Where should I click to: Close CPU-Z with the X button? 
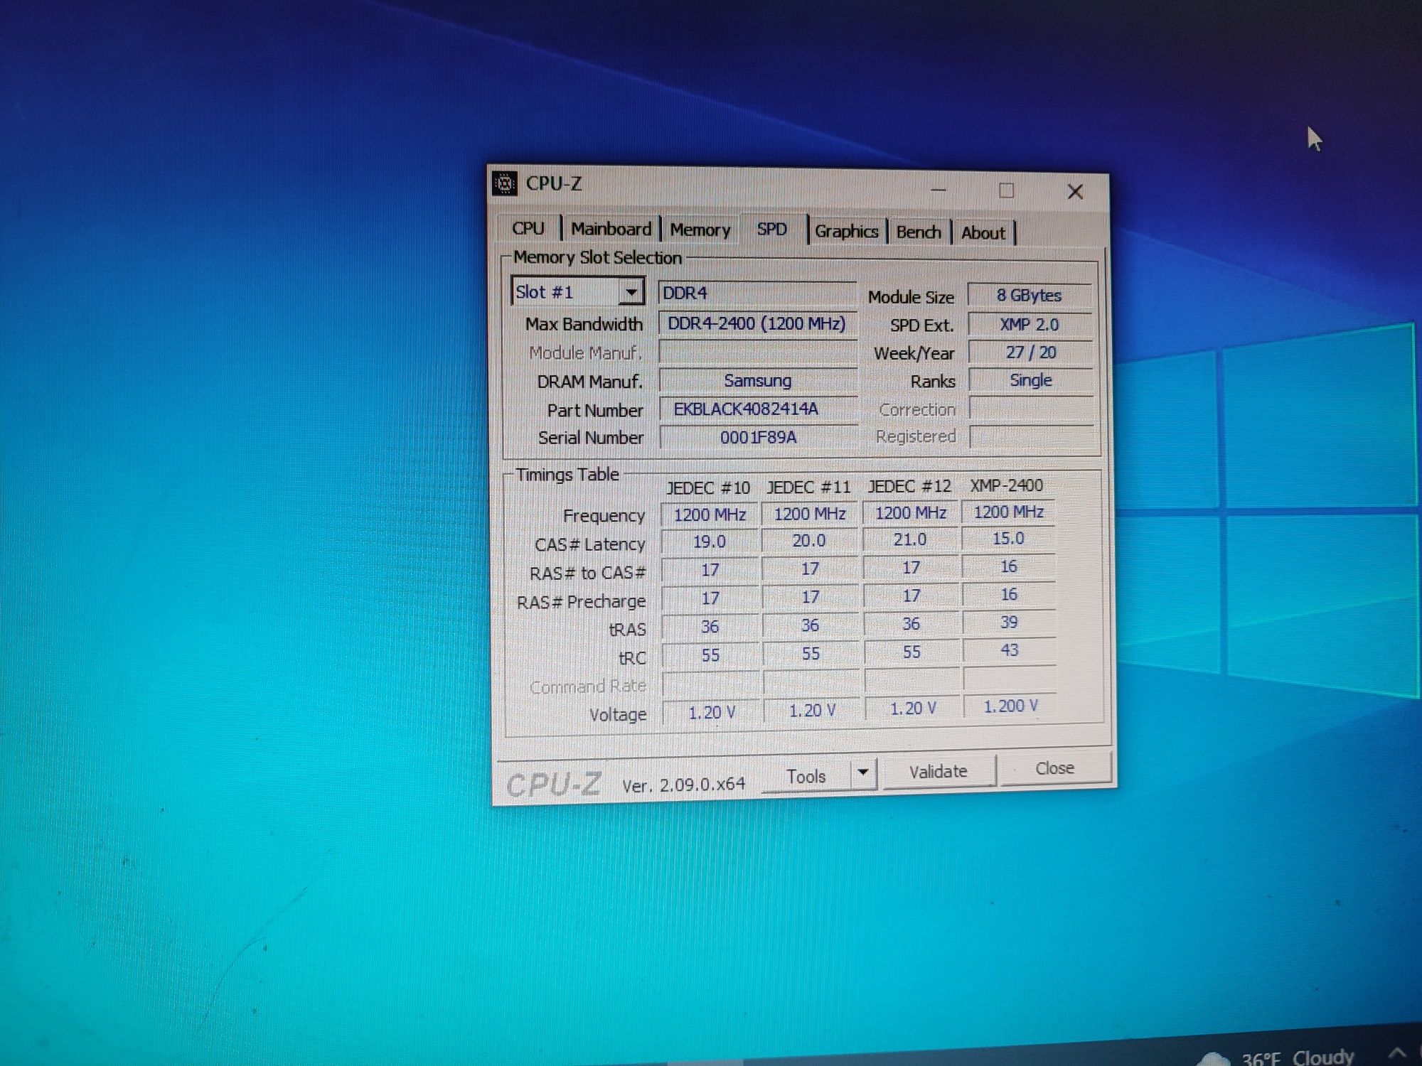pos(1075,191)
